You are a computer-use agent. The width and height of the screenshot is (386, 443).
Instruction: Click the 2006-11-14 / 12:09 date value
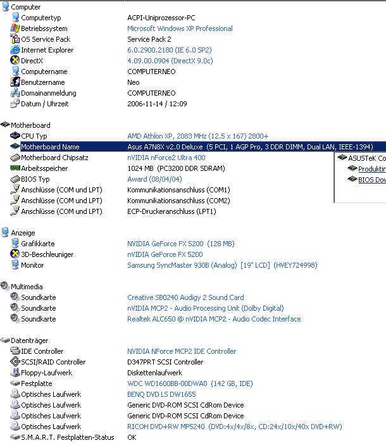pyautogui.click(x=157, y=104)
